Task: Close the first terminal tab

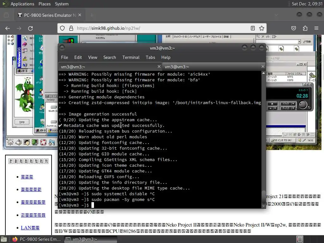Action: 159,66
